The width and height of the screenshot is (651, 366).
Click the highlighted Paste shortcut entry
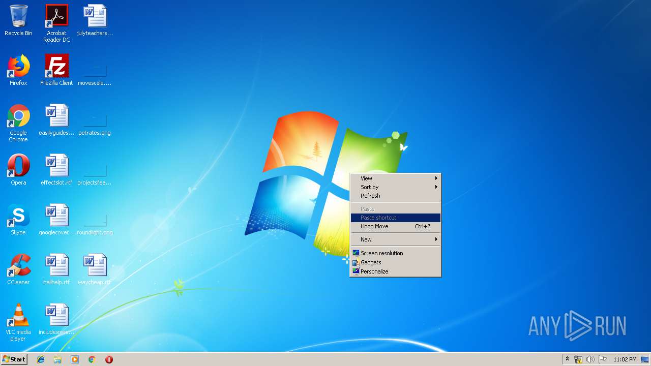pos(396,218)
